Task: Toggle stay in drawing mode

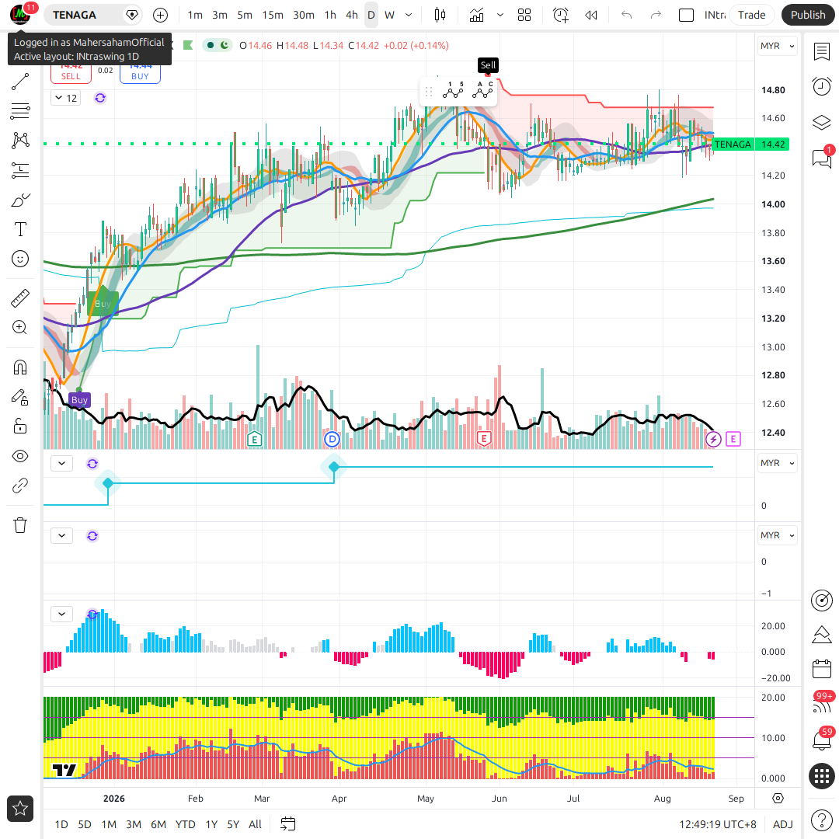Action: [x=19, y=397]
